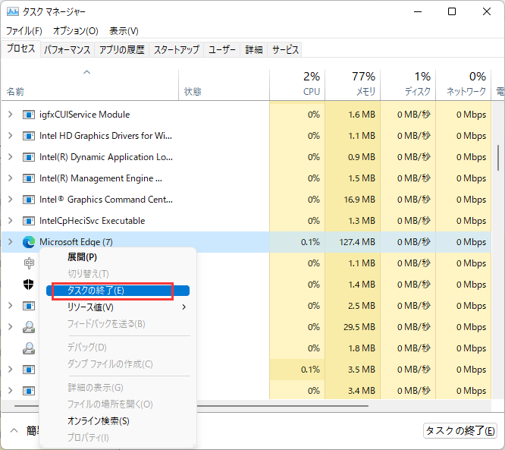Expand the Intel(R) Management Engine row

11,178
